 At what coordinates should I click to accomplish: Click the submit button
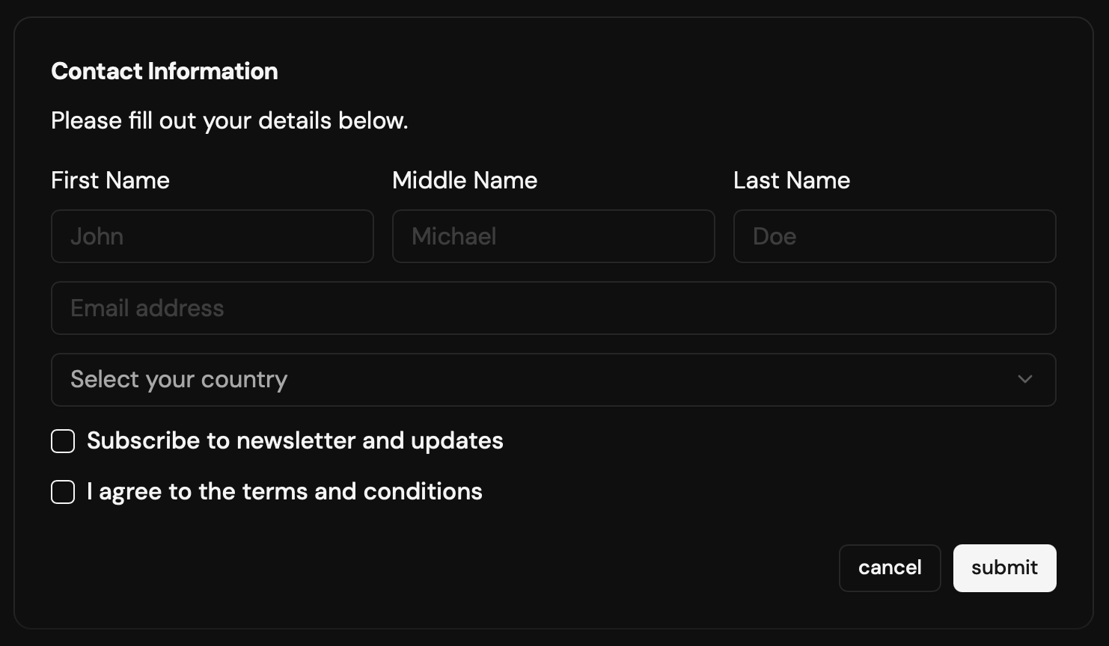pos(1004,568)
